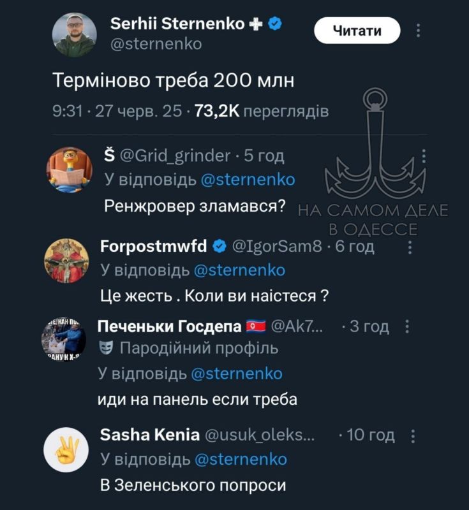
Task: Click the Читати follow button
Action: click(x=357, y=30)
